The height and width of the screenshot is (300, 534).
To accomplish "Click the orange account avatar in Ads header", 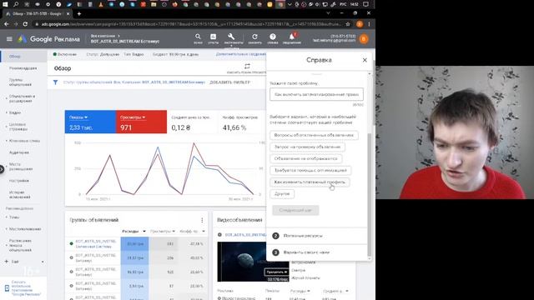I will [x=364, y=39].
